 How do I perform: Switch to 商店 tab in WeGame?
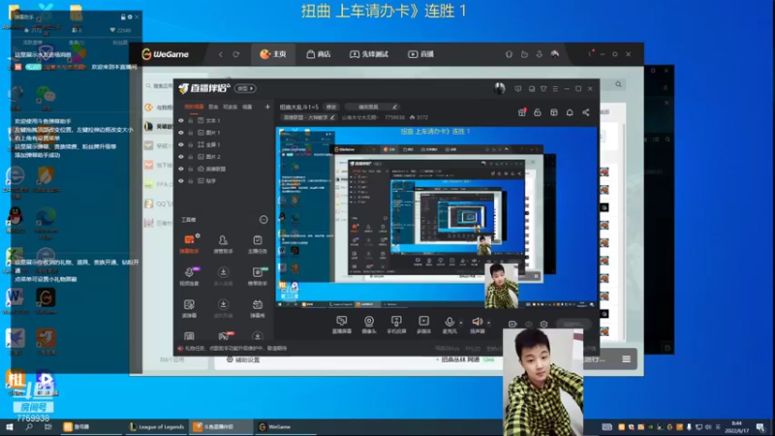[x=319, y=54]
